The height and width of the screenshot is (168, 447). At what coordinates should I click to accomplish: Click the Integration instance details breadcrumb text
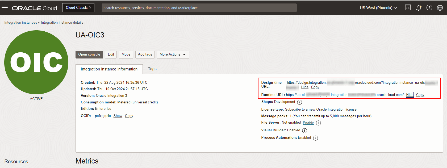pyautogui.click(x=62, y=23)
